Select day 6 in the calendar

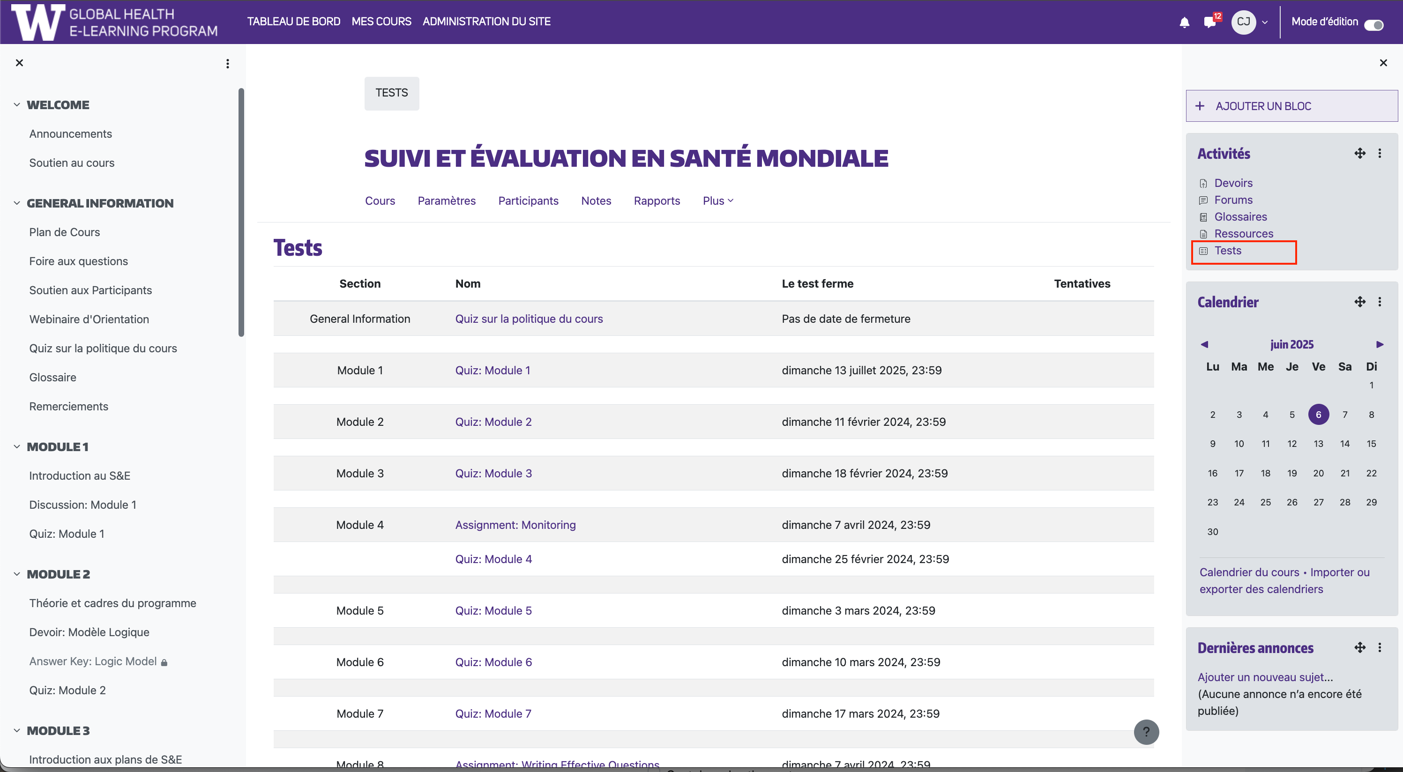(1318, 414)
